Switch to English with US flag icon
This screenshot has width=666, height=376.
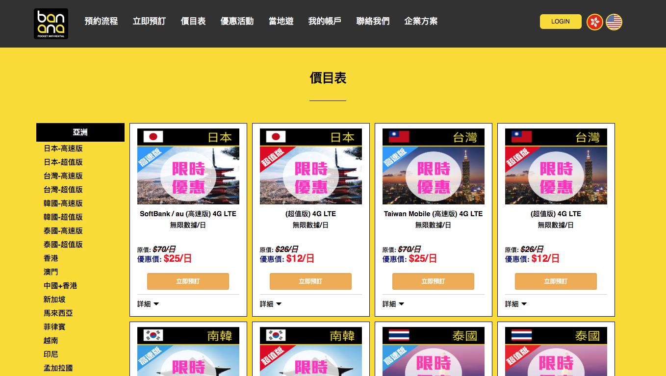614,22
